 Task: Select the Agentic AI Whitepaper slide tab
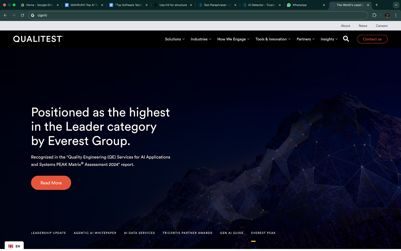(95, 233)
